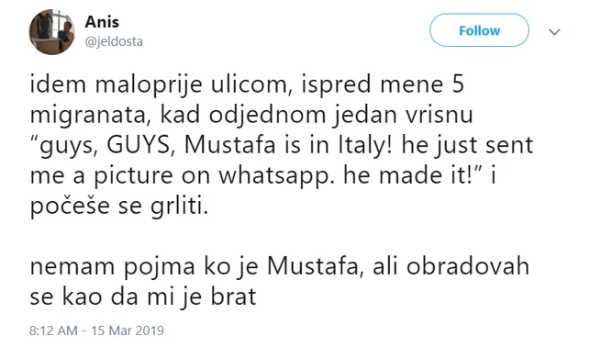Click the line "počeše se grliti."
The height and width of the screenshot is (347, 590).
click(119, 207)
